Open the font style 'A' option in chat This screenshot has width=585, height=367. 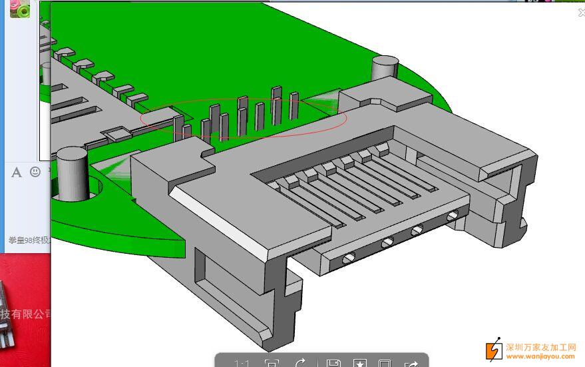tap(17, 173)
